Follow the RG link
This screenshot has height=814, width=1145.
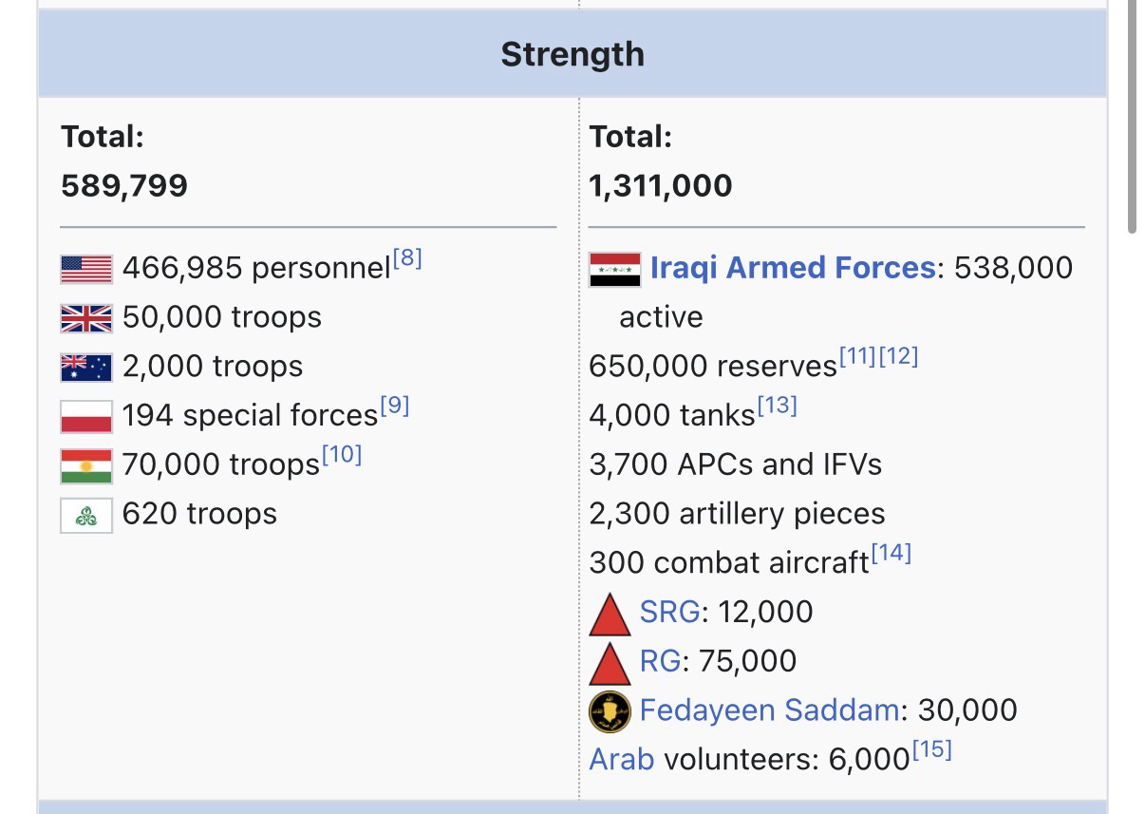(x=660, y=661)
